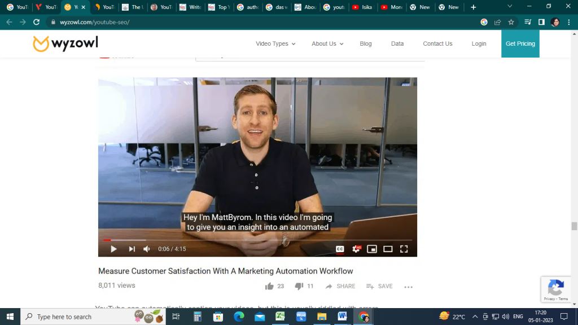
Task: Share this page icon
Action: click(498, 22)
